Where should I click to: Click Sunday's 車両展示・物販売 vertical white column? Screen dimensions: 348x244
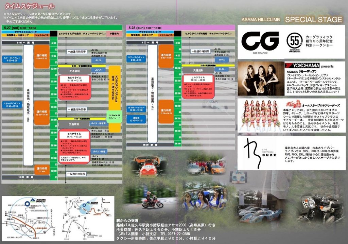click(153, 93)
